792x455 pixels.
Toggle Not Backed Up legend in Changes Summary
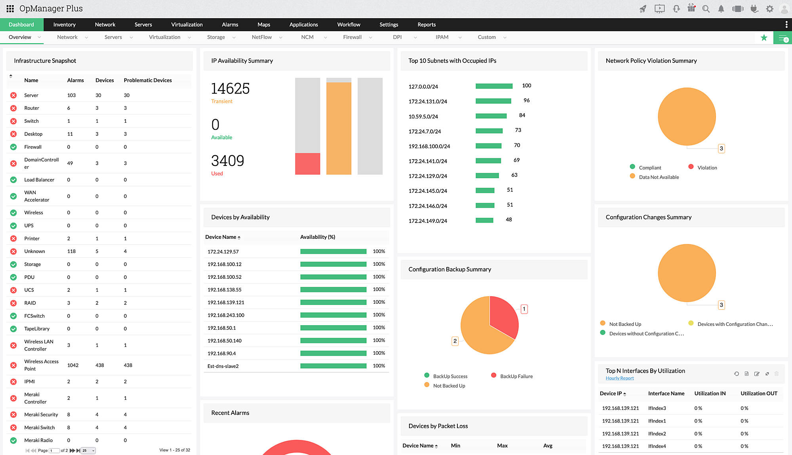(624, 324)
